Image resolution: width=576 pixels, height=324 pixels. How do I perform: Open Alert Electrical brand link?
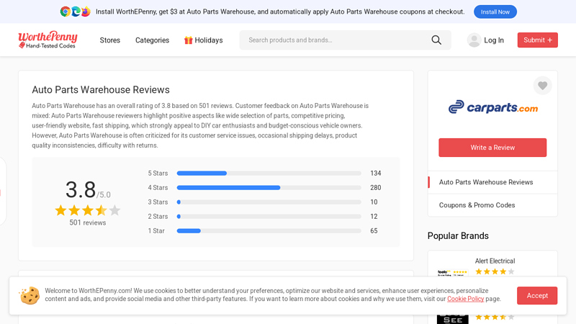point(495,261)
